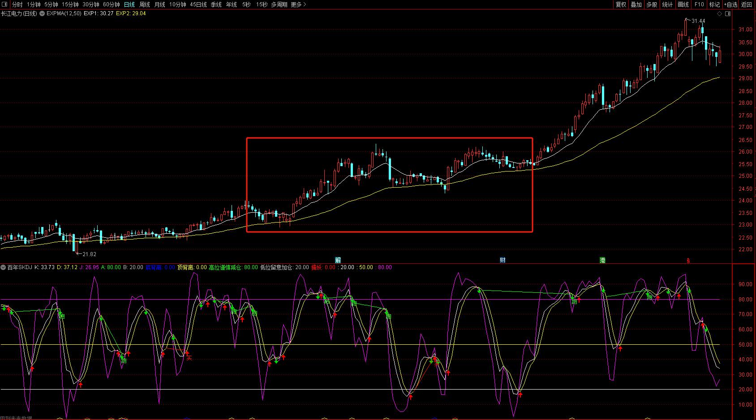Select the 60分钟 period tab

pos(111,4)
